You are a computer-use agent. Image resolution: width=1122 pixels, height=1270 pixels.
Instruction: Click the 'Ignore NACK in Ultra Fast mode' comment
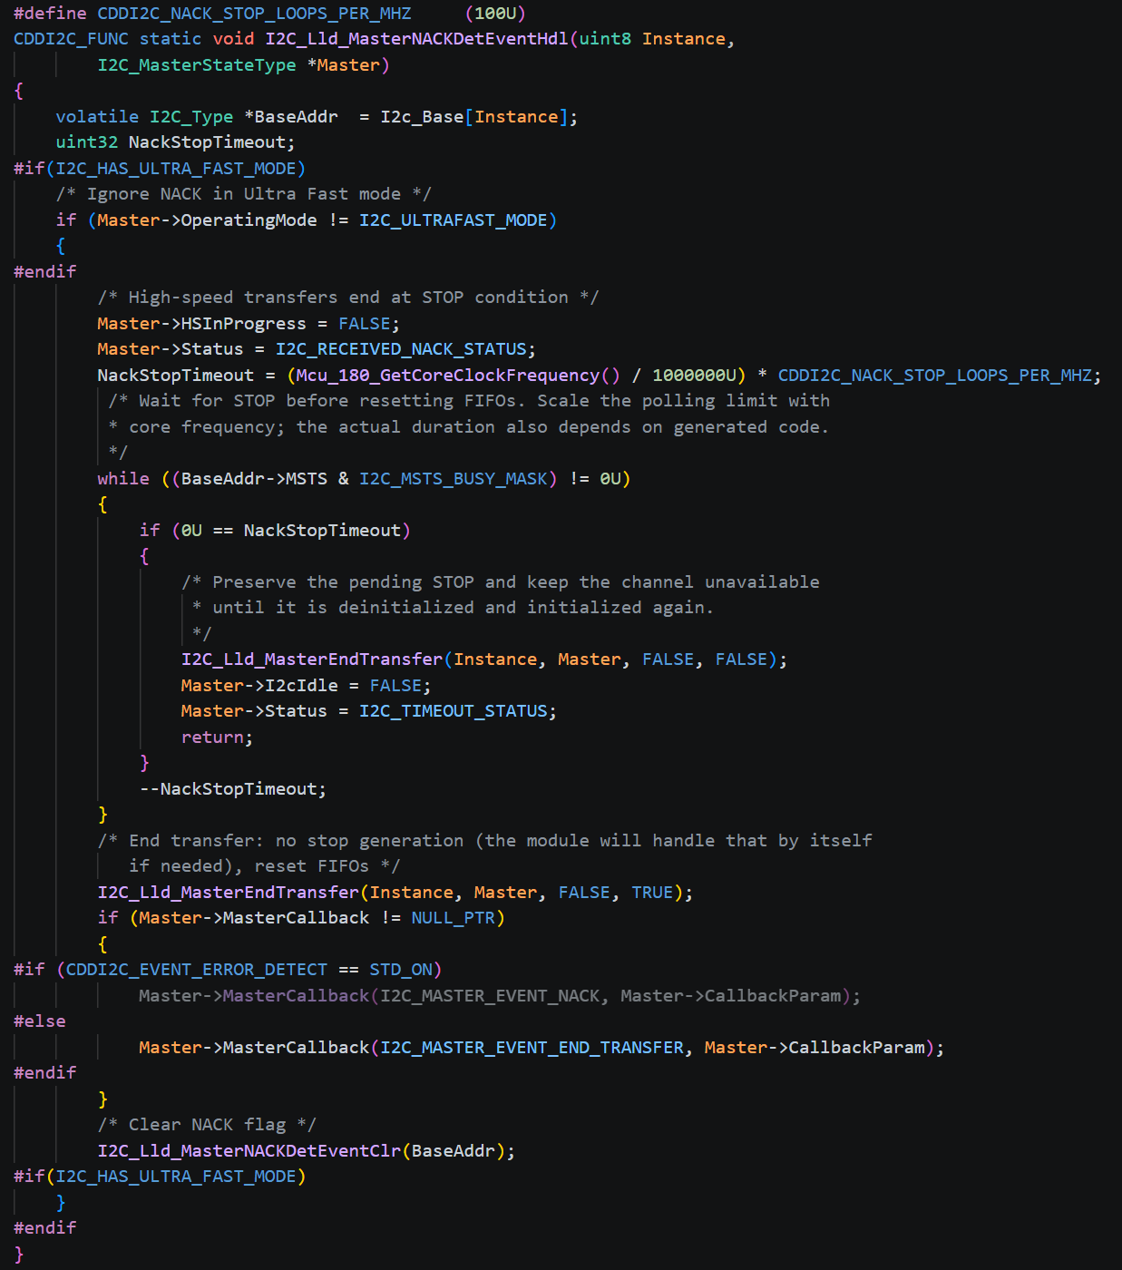tap(244, 194)
